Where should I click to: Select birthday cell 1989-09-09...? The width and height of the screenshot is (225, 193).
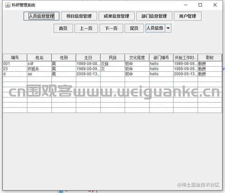point(88,69)
